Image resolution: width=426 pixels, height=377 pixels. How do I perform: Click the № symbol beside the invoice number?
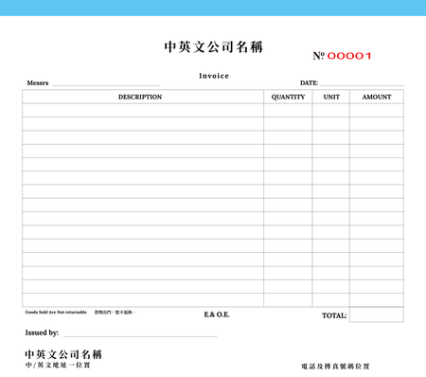click(319, 56)
